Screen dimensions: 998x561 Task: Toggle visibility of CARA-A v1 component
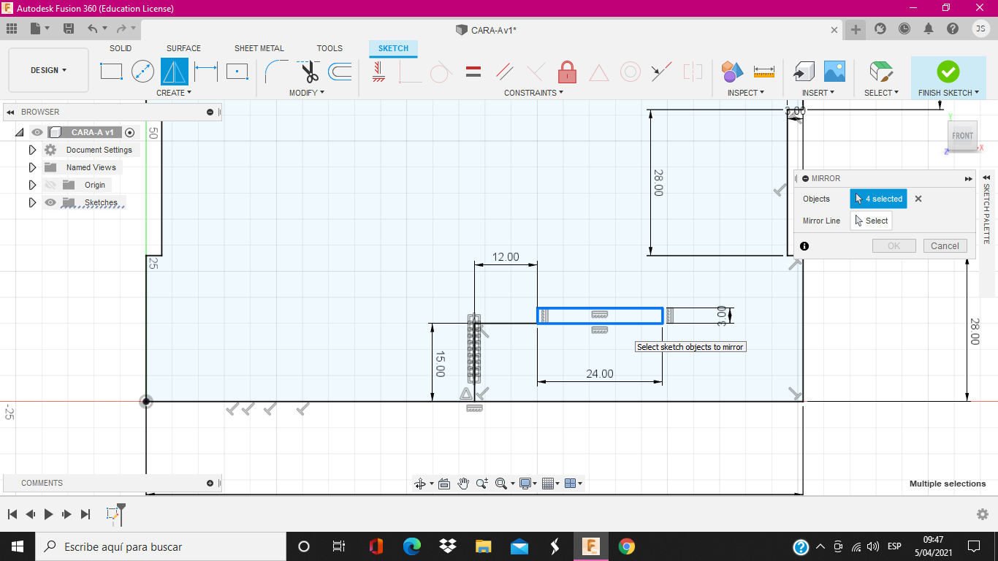[37, 132]
